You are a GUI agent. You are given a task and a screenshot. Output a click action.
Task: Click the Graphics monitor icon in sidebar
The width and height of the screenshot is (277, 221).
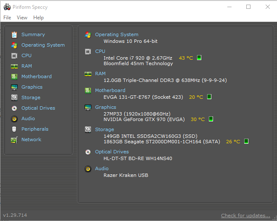[14, 87]
